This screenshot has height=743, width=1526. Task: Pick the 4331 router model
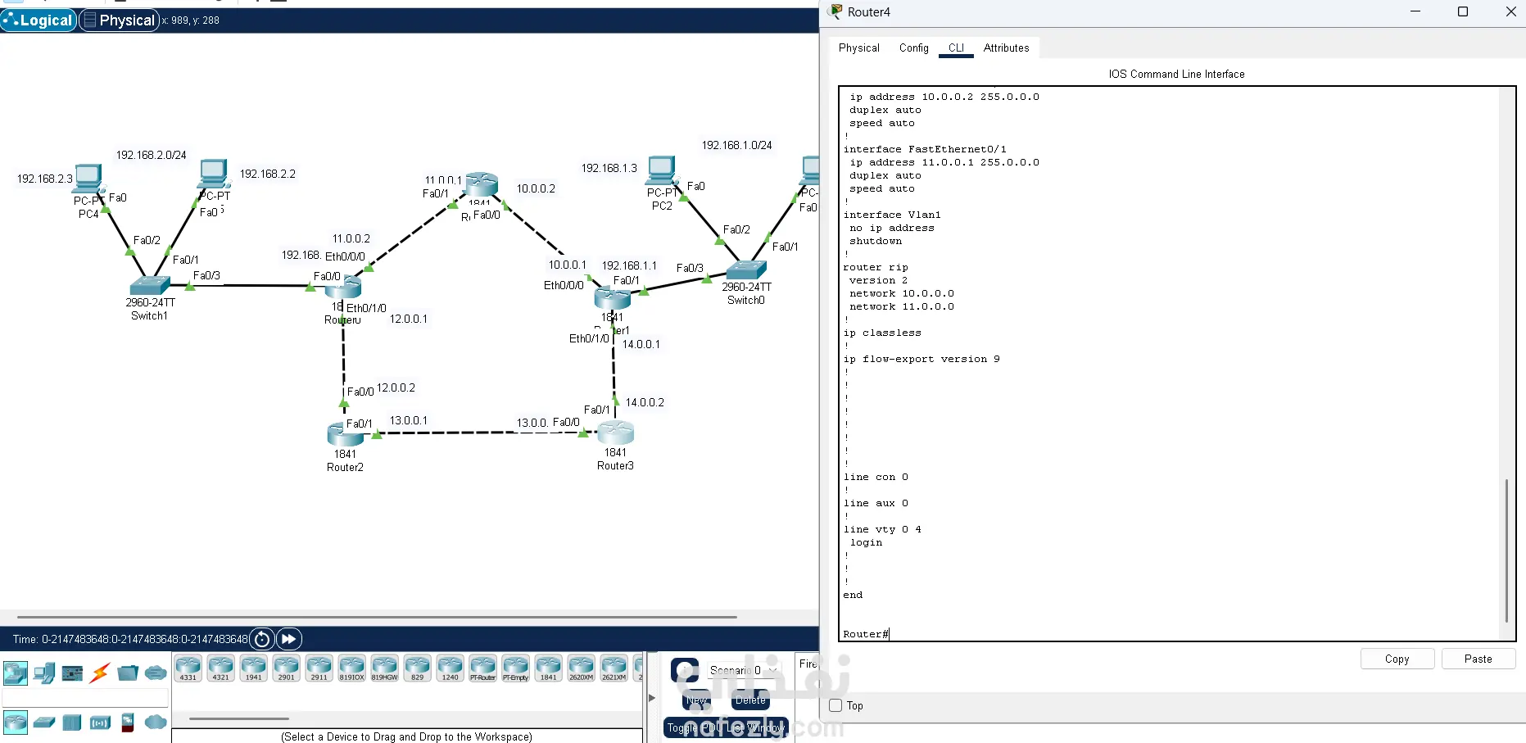point(188,668)
